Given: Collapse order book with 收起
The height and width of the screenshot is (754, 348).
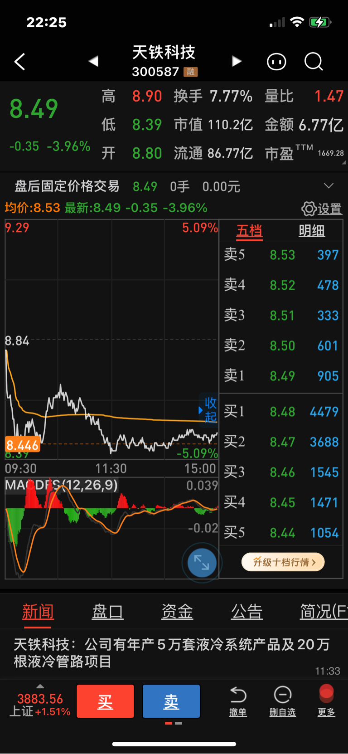Looking at the screenshot, I should 208,410.
